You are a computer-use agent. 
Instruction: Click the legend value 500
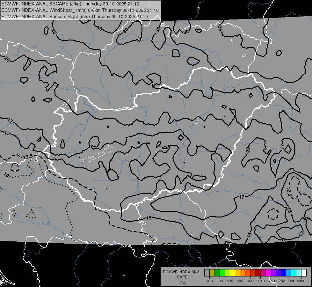tap(230, 281)
